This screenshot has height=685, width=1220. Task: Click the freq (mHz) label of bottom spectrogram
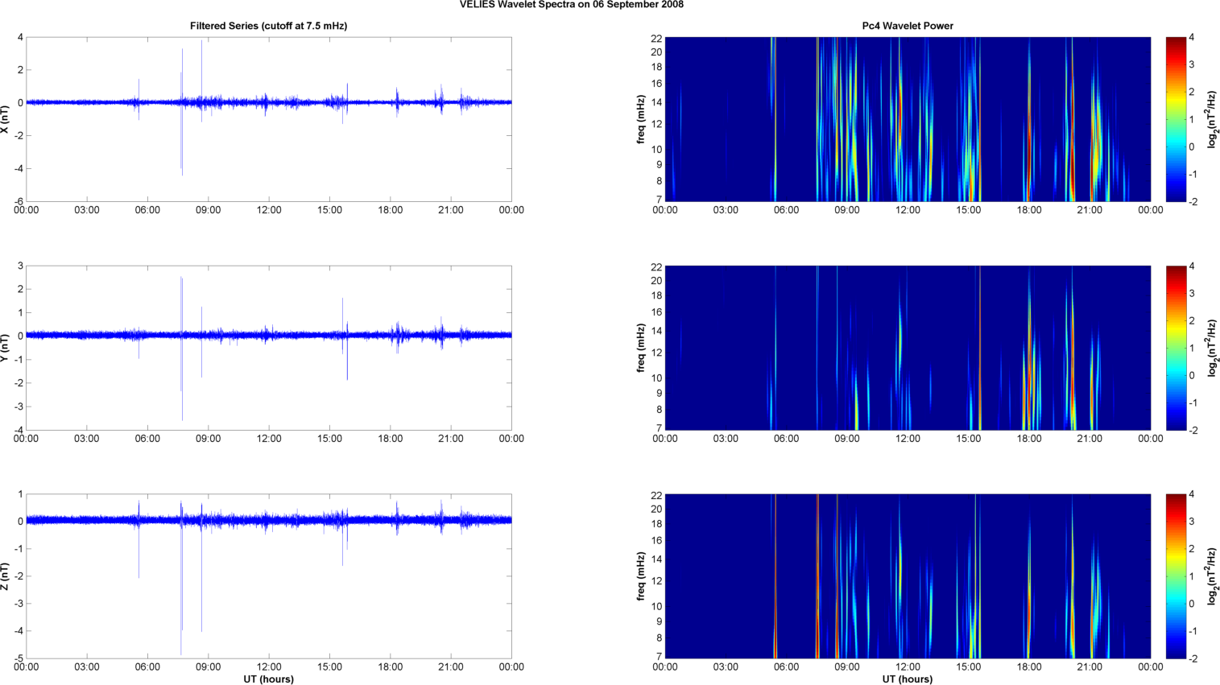tap(641, 576)
